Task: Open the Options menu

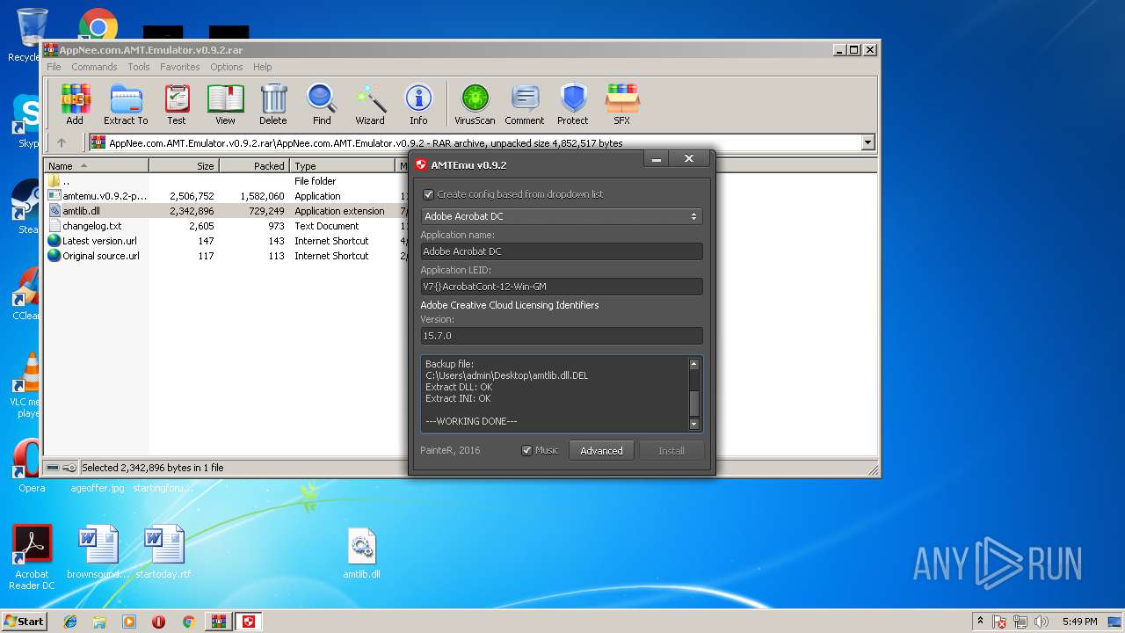Action: click(226, 67)
